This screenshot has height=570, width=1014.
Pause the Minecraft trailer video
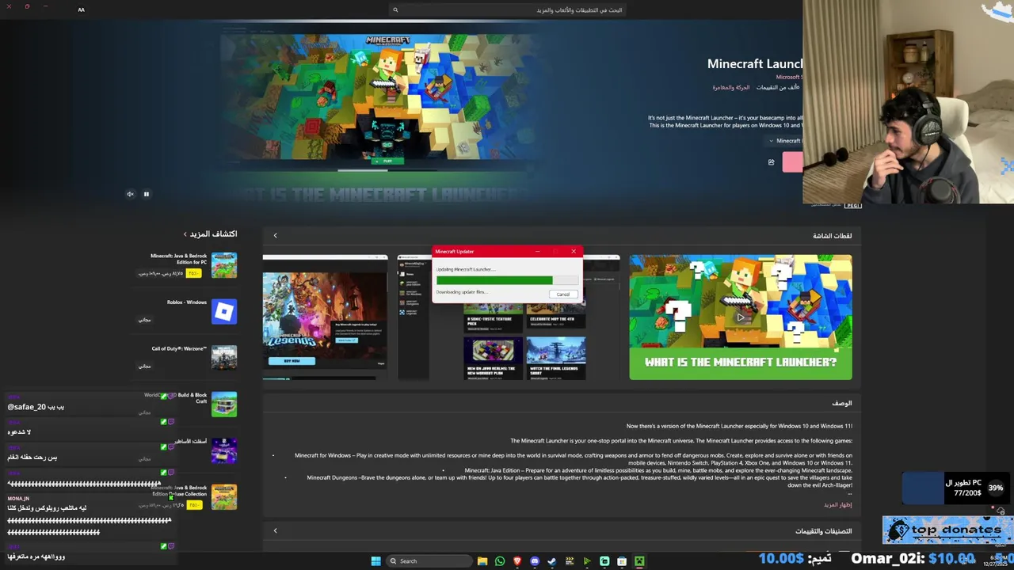(x=146, y=194)
